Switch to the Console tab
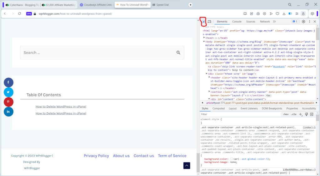This screenshot has width=320, height=176. [237, 22]
